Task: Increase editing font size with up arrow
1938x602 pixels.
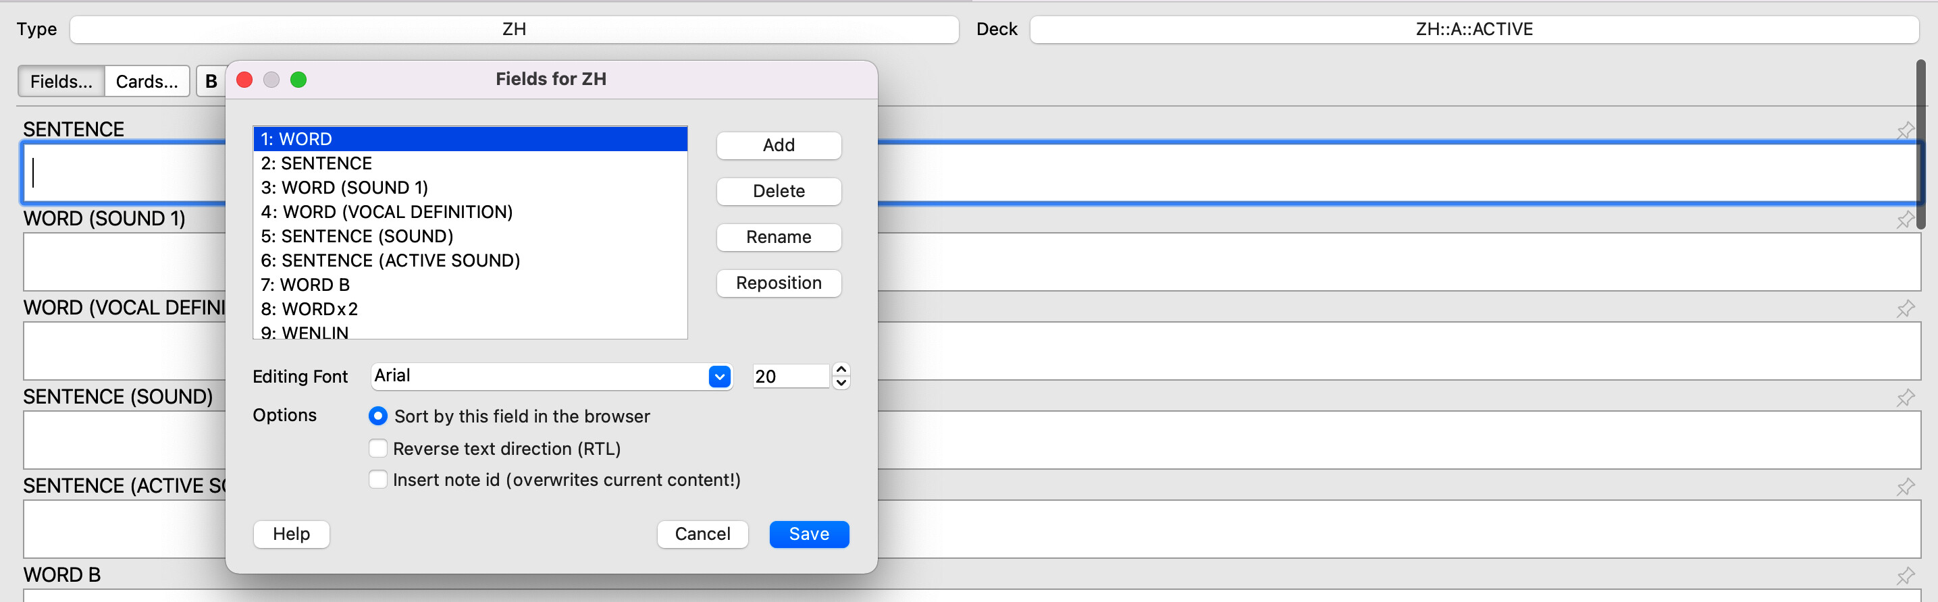Action: pos(842,369)
